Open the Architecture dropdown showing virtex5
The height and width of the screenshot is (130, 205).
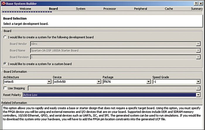click(49, 82)
